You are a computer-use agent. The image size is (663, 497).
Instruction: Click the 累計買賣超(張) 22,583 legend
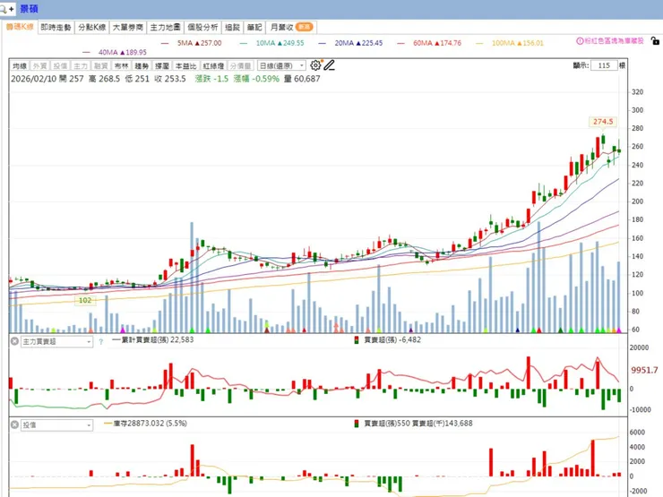click(x=153, y=339)
